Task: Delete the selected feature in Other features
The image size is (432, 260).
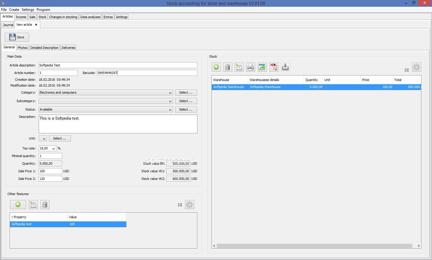Action: pyautogui.click(x=45, y=204)
